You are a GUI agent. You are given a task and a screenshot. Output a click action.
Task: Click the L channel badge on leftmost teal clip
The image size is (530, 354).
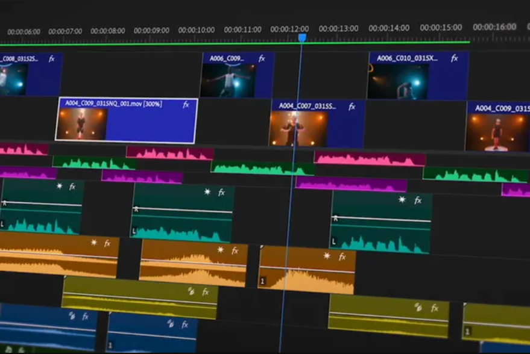click(2, 224)
